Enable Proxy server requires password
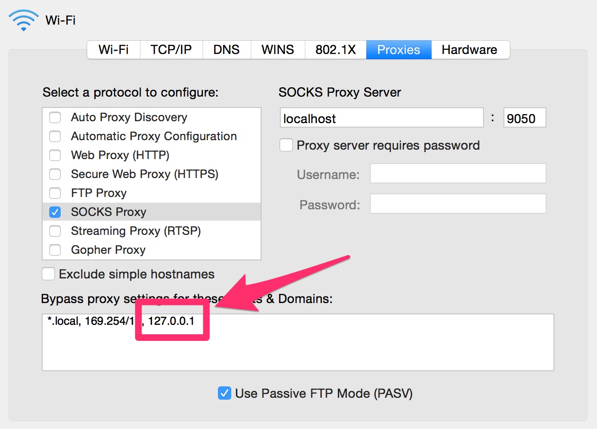 click(x=286, y=145)
